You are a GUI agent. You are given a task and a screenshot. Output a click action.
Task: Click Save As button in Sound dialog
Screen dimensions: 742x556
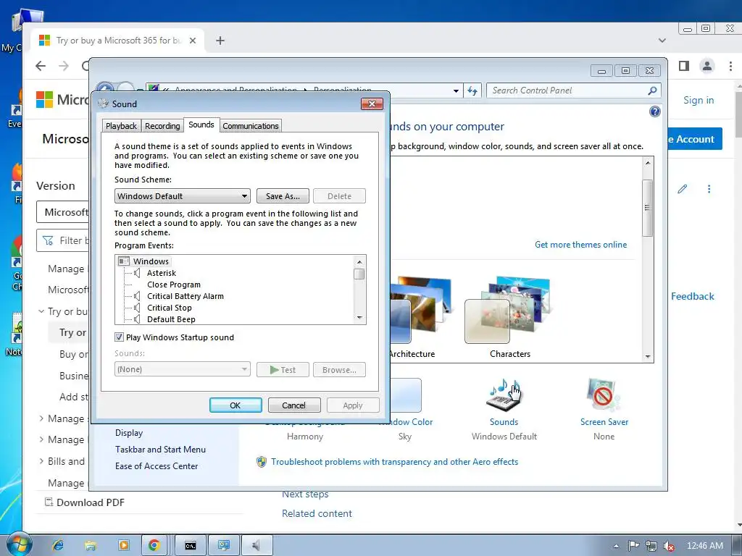point(283,195)
